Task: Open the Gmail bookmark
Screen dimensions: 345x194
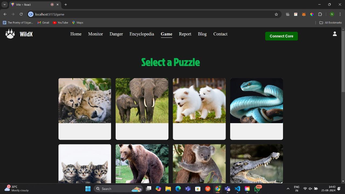Action: pyautogui.click(x=43, y=23)
